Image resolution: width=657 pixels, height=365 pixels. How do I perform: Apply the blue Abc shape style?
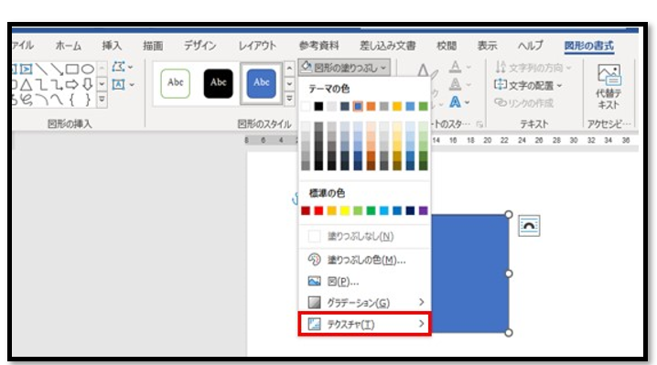click(x=261, y=83)
